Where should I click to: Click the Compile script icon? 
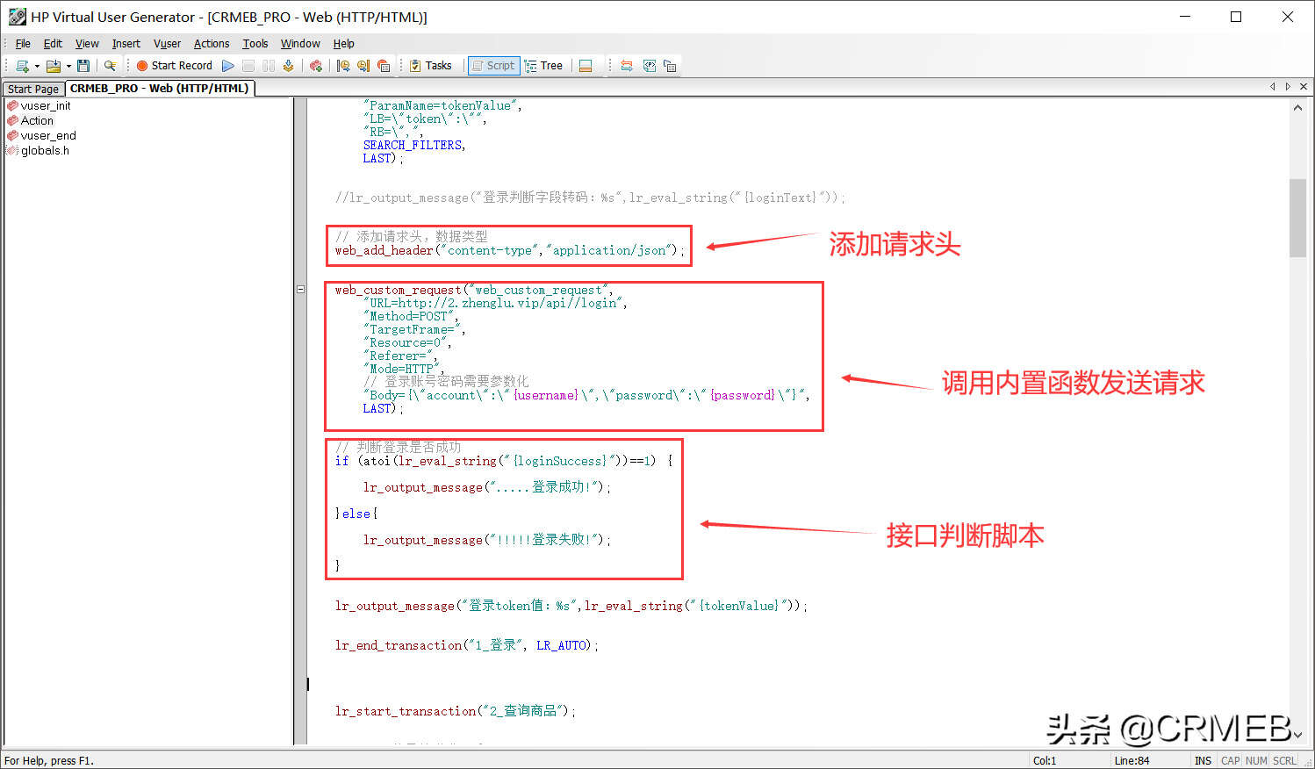[x=288, y=66]
